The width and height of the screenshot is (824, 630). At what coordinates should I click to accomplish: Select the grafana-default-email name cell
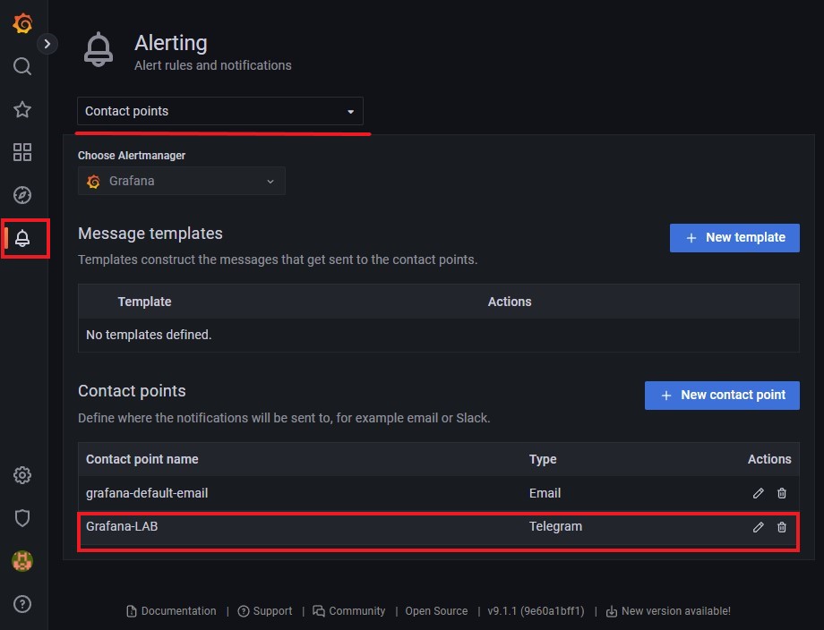pos(147,493)
